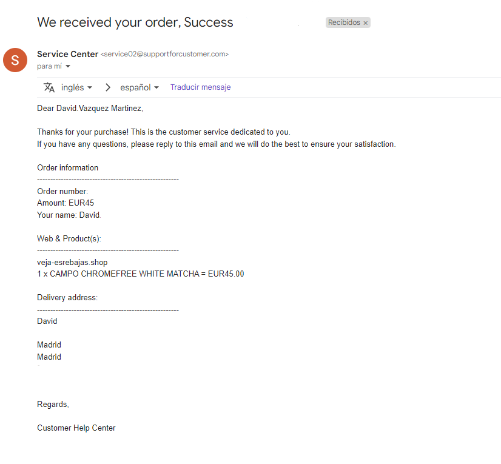
Task: Click the veja-esrebajas.shop website text
Action: click(72, 263)
